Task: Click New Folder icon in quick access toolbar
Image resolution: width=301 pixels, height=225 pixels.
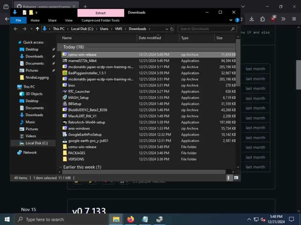Action: point(31,12)
